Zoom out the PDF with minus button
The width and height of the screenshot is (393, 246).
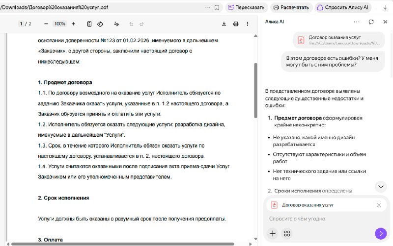[x=46, y=24]
